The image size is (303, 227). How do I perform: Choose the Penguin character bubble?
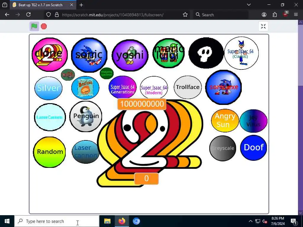pyautogui.click(x=86, y=116)
